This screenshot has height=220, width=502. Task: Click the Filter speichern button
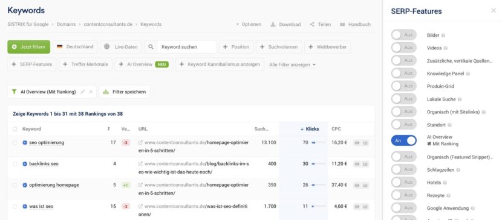pos(125,92)
